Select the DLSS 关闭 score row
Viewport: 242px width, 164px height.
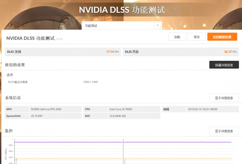point(63,52)
